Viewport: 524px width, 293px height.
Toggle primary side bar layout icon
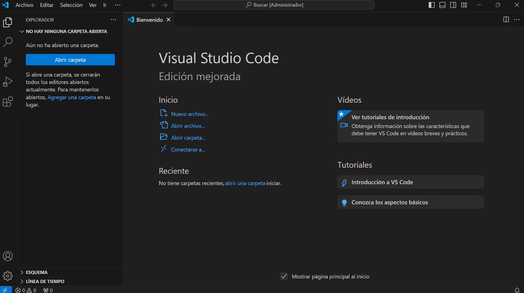(432, 5)
